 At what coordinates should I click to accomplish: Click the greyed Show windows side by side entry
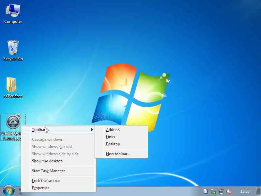click(58, 154)
